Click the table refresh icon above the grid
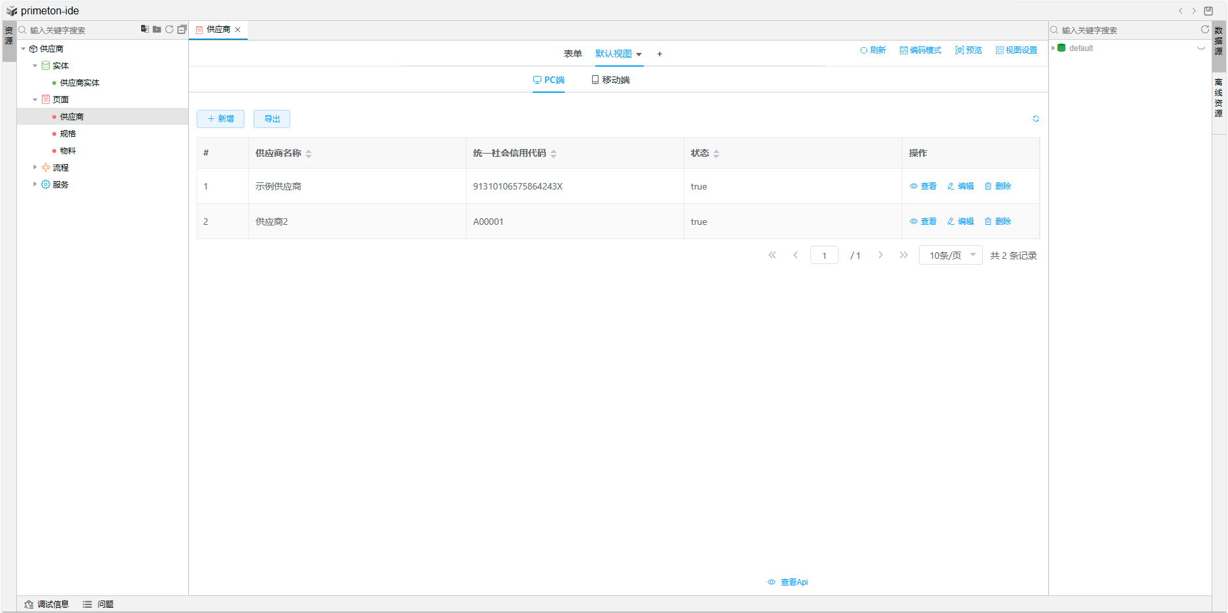1228x613 pixels. [x=1035, y=119]
